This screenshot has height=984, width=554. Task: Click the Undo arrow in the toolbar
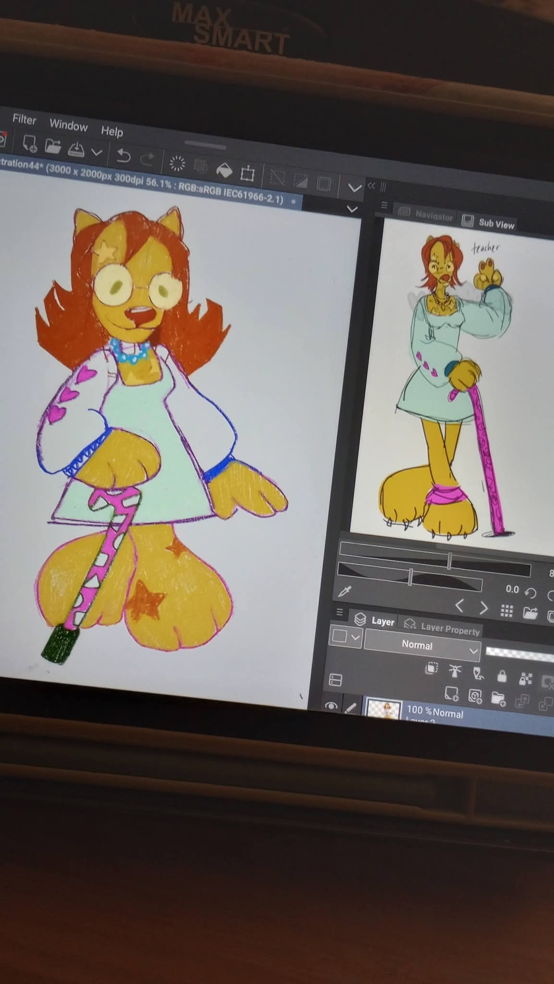coord(123,156)
